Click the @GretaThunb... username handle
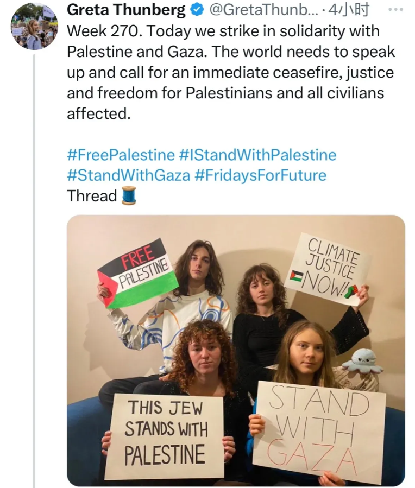The width and height of the screenshot is (415, 488). click(264, 10)
